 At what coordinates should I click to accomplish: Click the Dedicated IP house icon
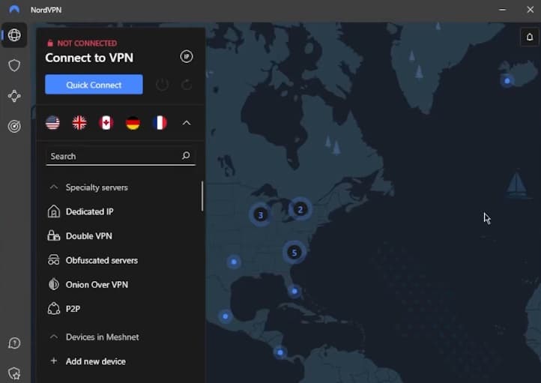click(53, 211)
